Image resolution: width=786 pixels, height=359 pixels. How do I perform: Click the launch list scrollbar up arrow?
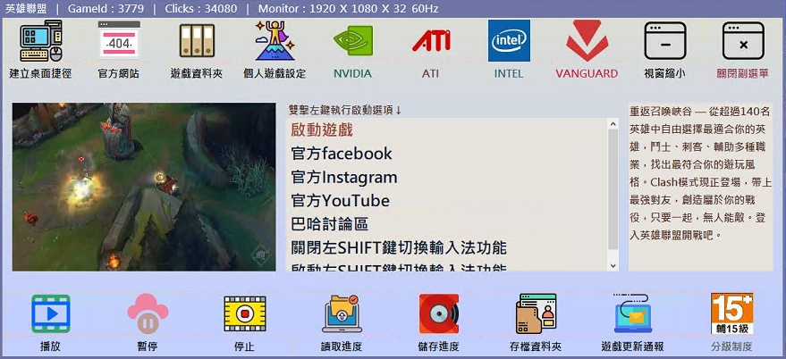point(613,123)
